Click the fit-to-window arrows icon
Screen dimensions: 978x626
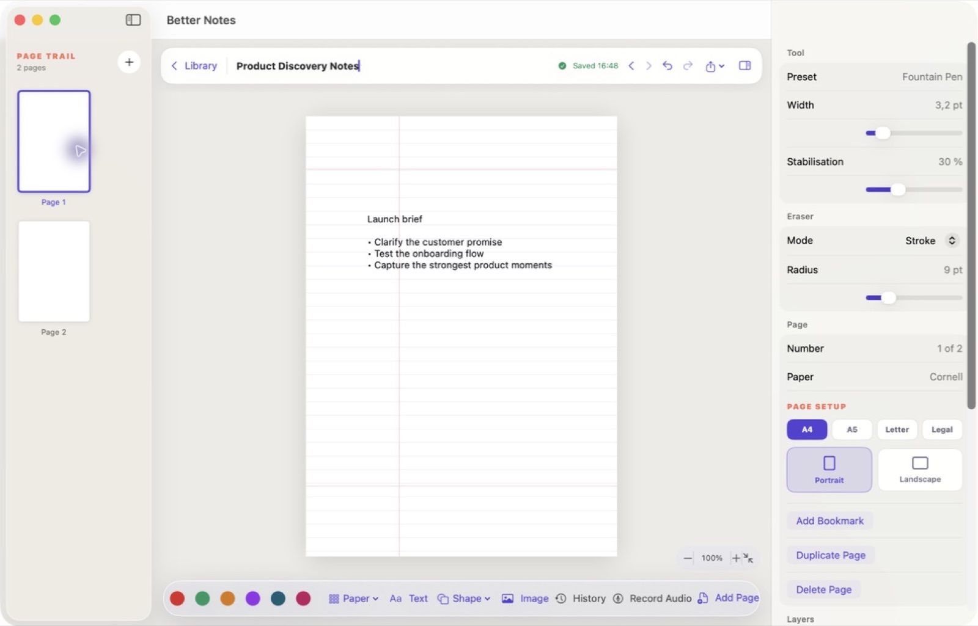pyautogui.click(x=748, y=558)
